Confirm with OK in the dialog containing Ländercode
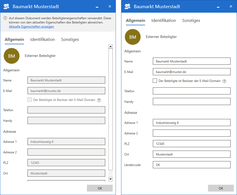237x195 pixels. tap(221, 188)
